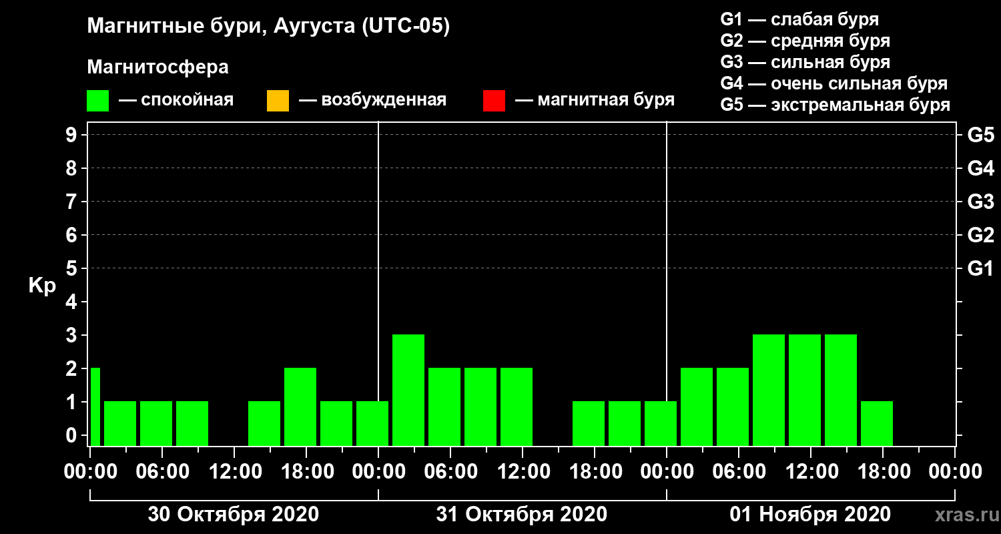Screen dimensions: 1001x534
Task: Click the '01 Ноября 2020' date label
Action: tap(810, 515)
